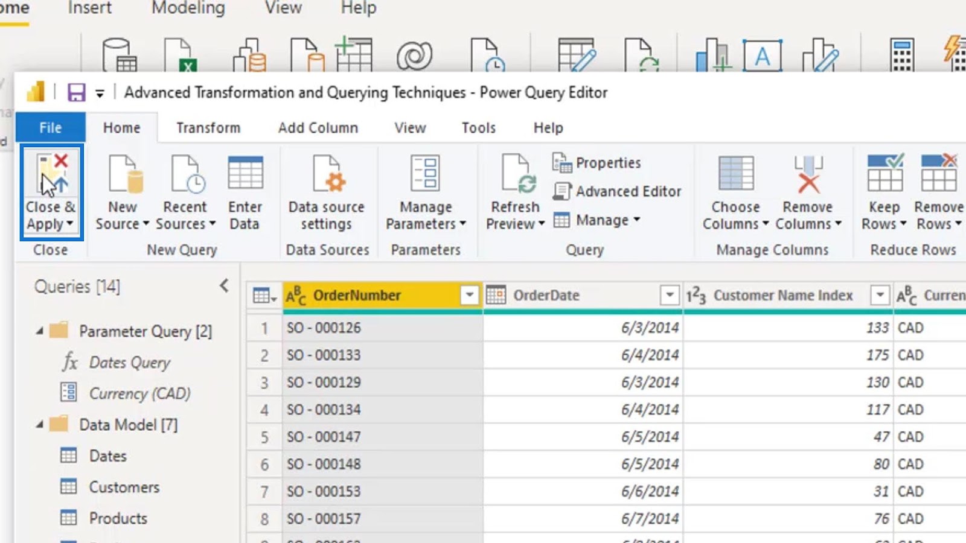Select the Customers query
Viewport: 966px width, 543px height.
[x=124, y=487]
